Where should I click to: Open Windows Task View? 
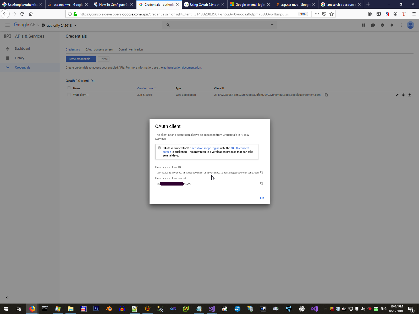(19, 309)
